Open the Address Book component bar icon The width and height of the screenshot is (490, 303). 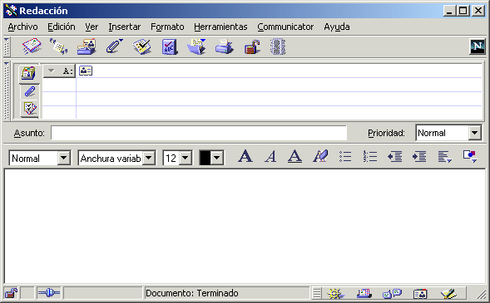coord(420,293)
